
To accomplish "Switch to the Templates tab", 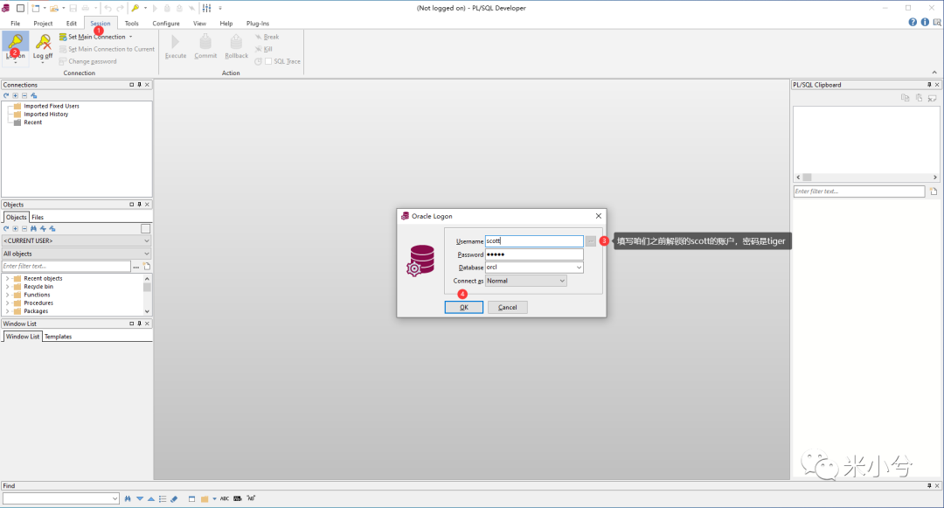I will [59, 337].
